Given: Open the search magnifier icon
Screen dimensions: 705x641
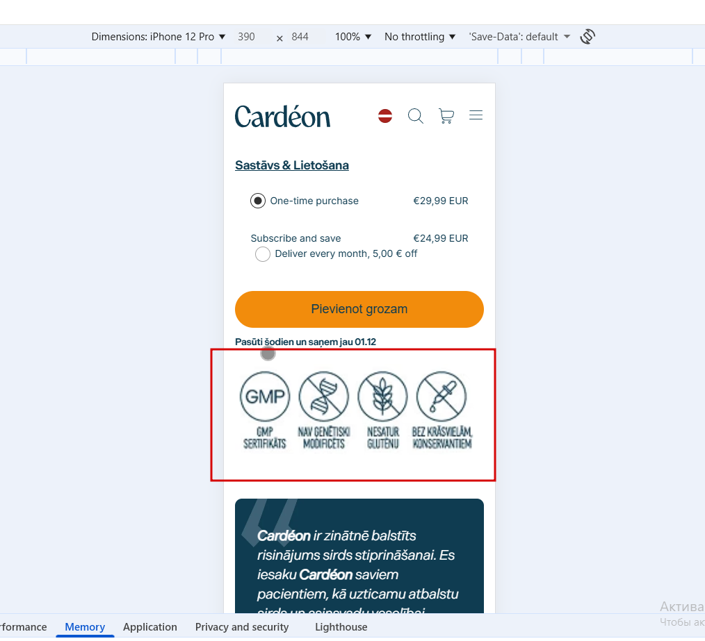Looking at the screenshot, I should pyautogui.click(x=416, y=116).
